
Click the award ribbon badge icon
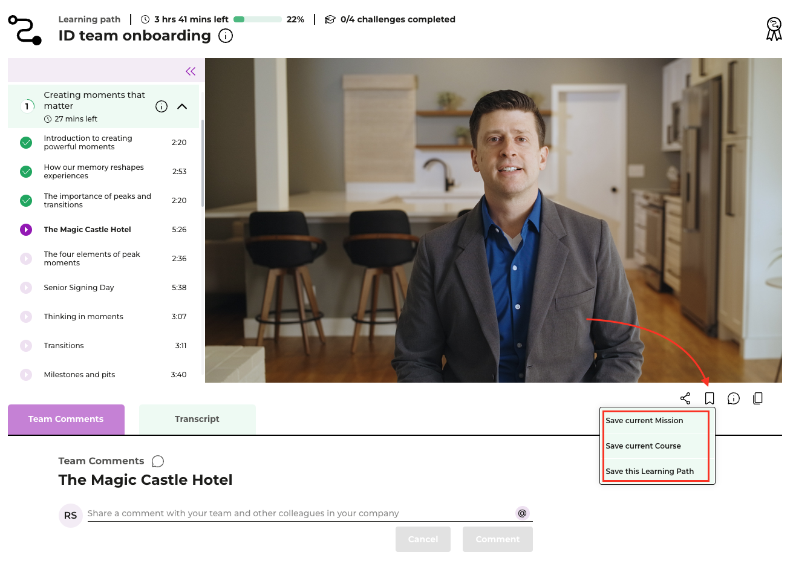point(774,29)
